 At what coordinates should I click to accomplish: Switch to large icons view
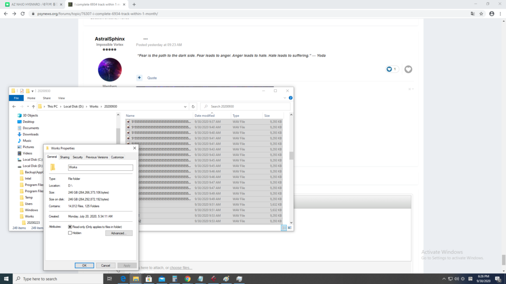pyautogui.click(x=290, y=228)
